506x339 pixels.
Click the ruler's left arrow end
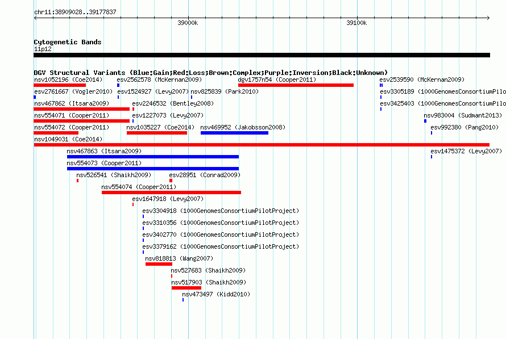pyautogui.click(x=35, y=18)
